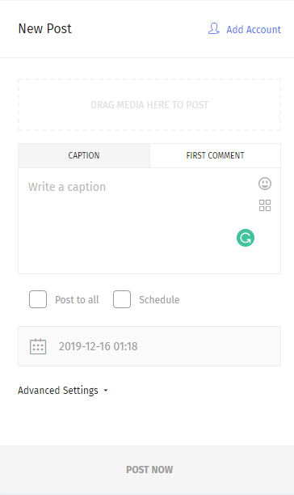Screen dimensions: 294x495
Task: Switch to the Caption tab
Action: 84,155
